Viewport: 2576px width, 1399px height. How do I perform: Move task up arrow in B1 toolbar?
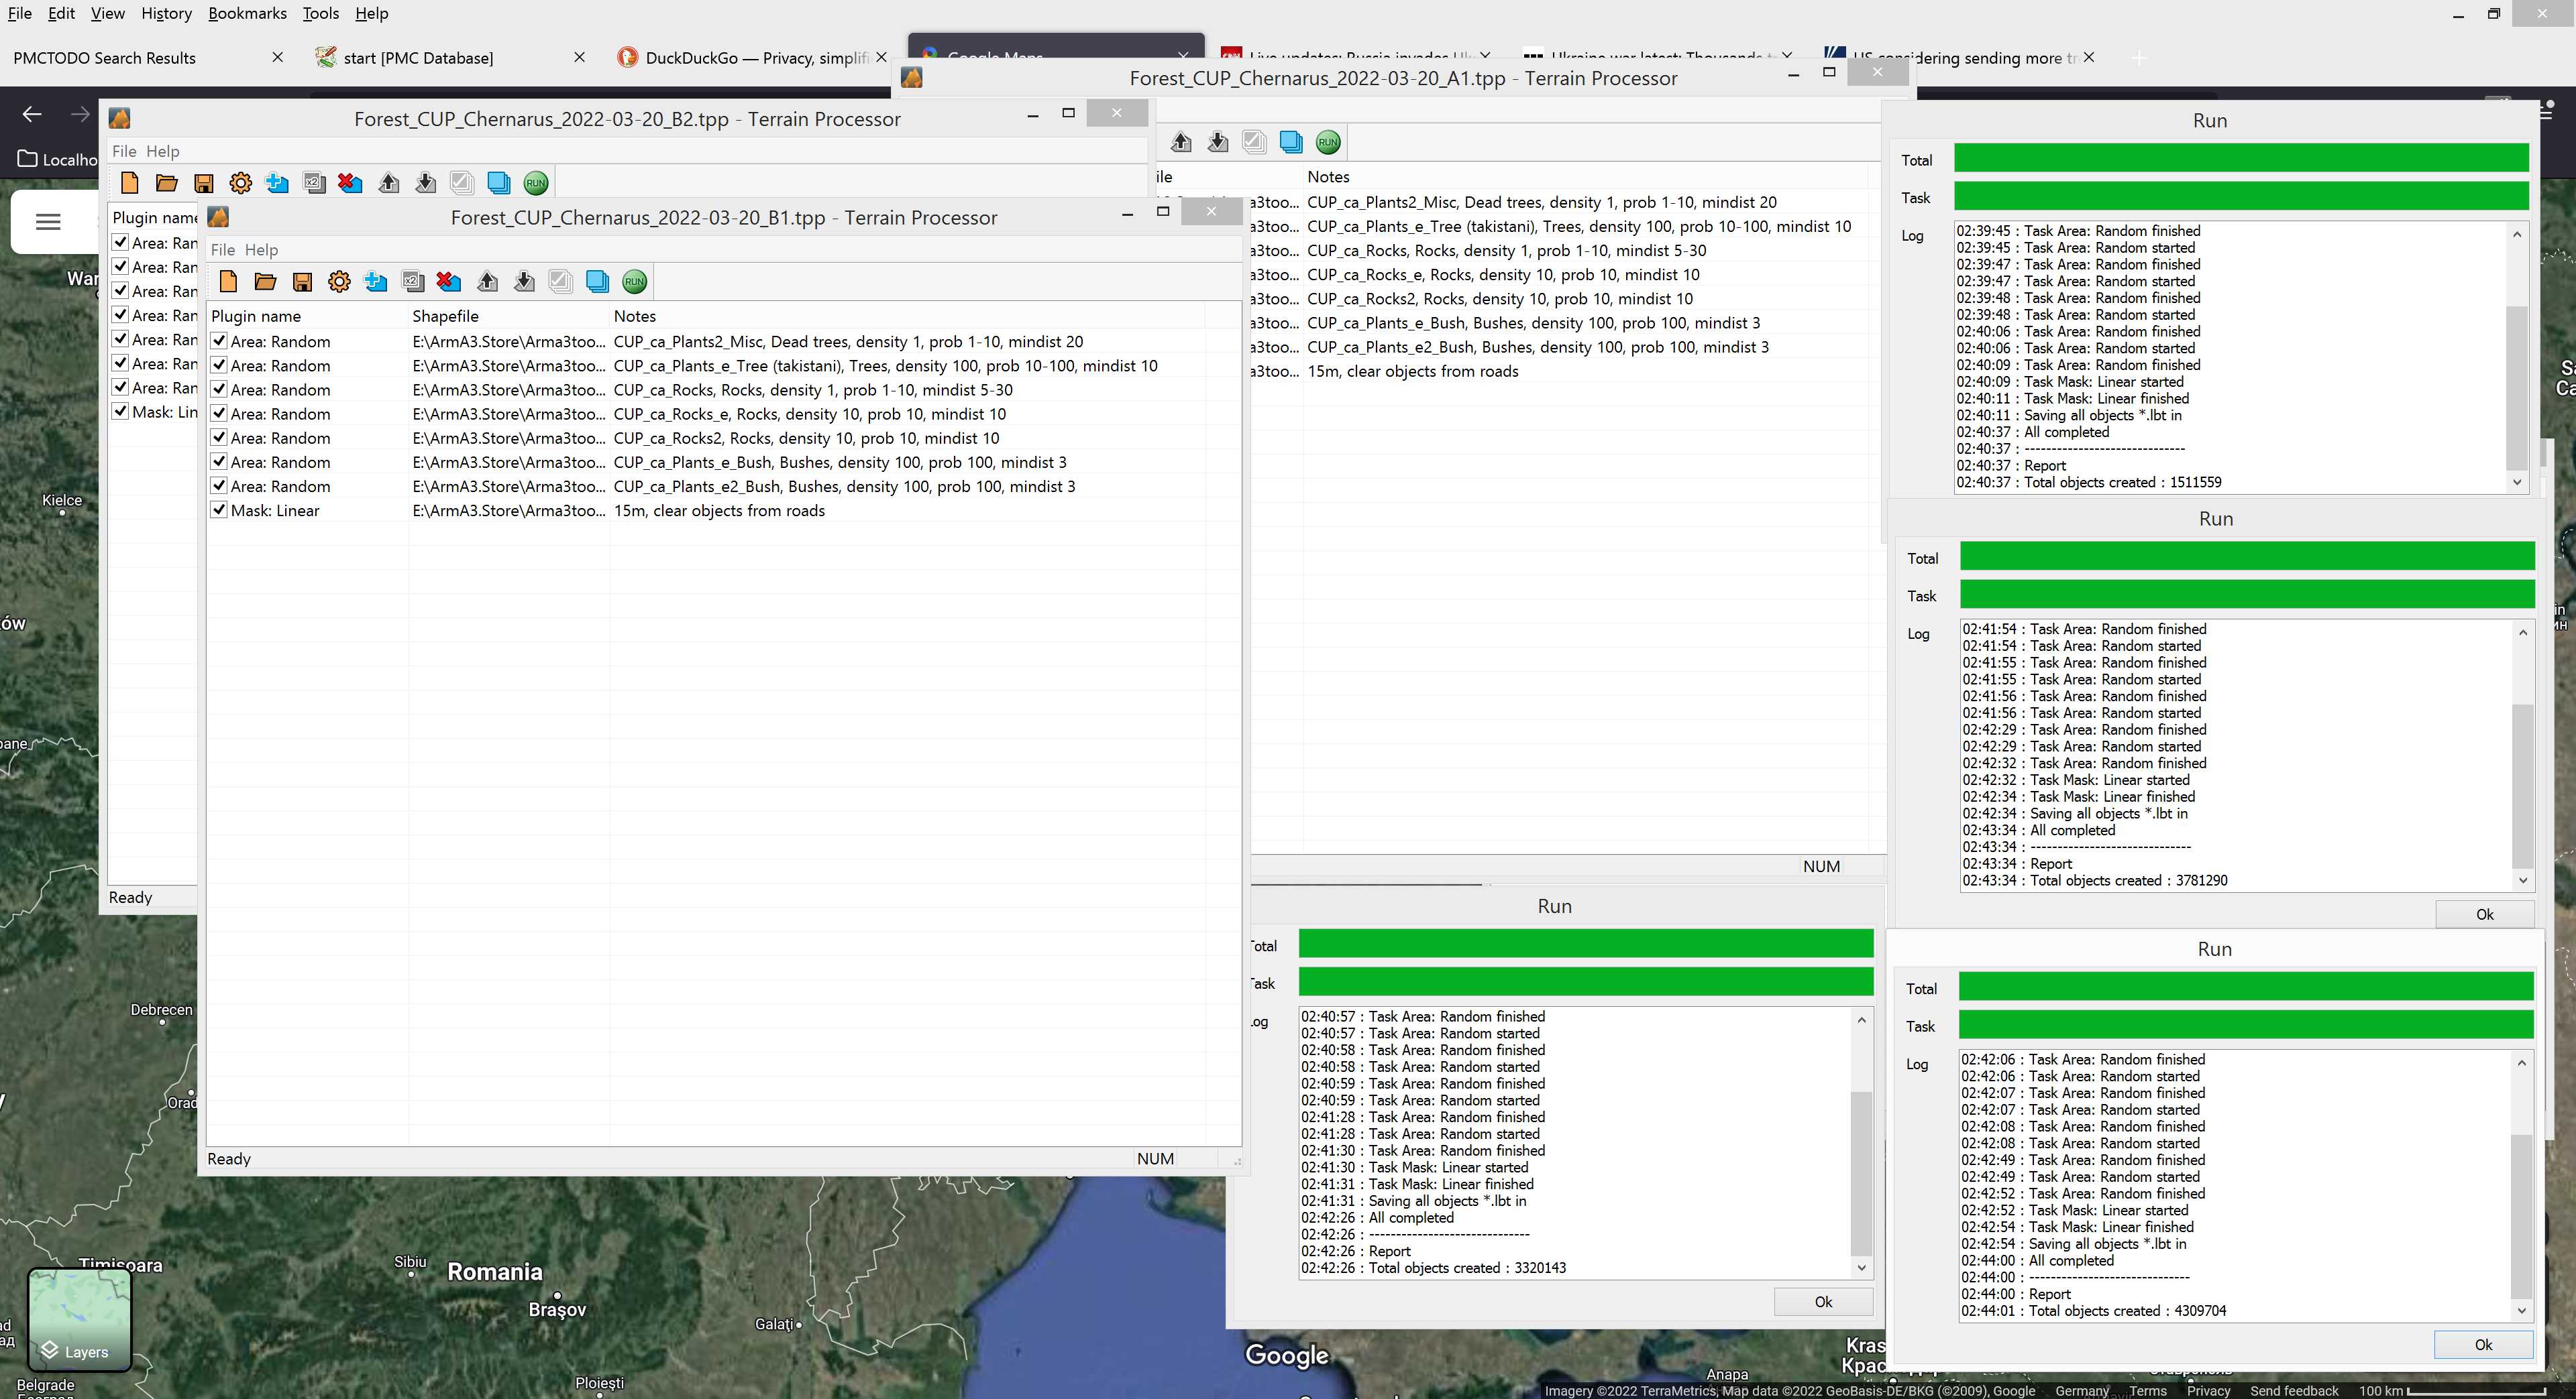point(487,282)
